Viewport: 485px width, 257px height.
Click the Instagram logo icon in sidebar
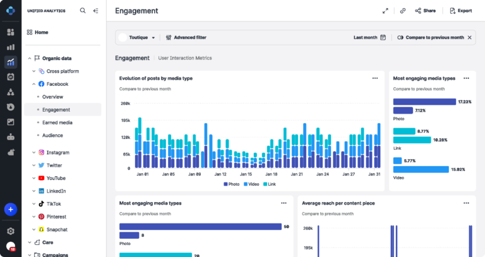[41, 152]
